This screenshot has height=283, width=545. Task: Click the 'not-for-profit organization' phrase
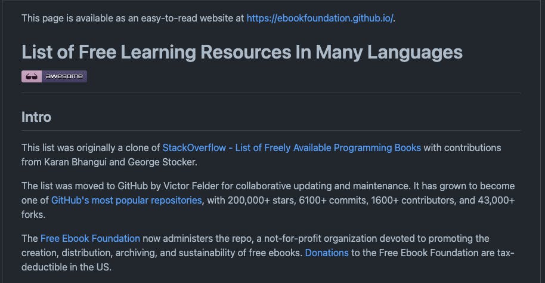tap(320, 238)
